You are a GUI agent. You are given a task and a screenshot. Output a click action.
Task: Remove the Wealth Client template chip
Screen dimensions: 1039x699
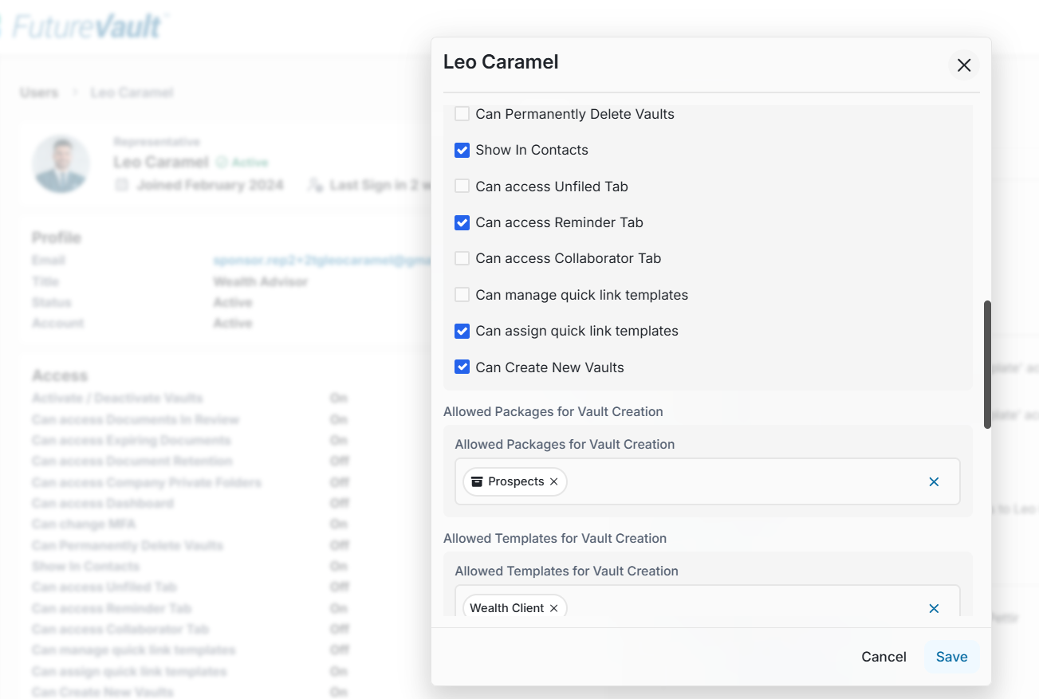tap(553, 608)
